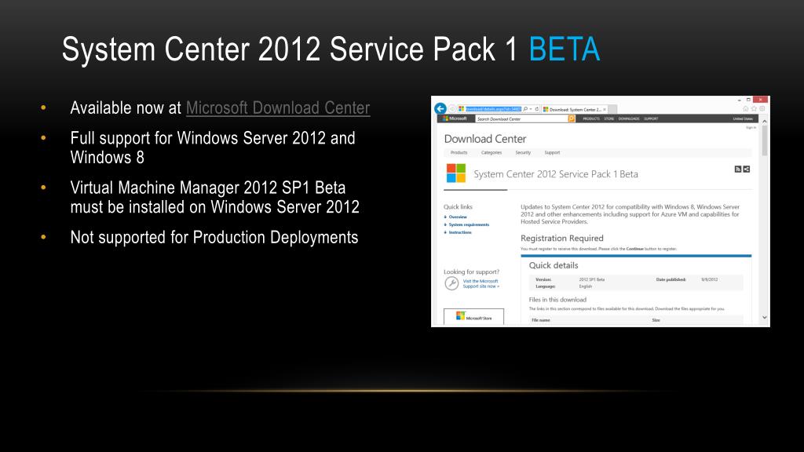Image resolution: width=804 pixels, height=452 pixels.
Task: Expand the System requirements quick link
Action: coord(466,224)
